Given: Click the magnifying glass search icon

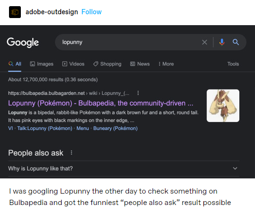Looking at the screenshot, I should click(x=236, y=42).
